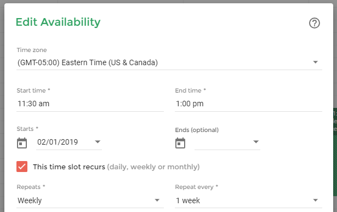Click the Edit Availability heading
Image resolution: width=337 pixels, height=212 pixels.
tap(58, 22)
